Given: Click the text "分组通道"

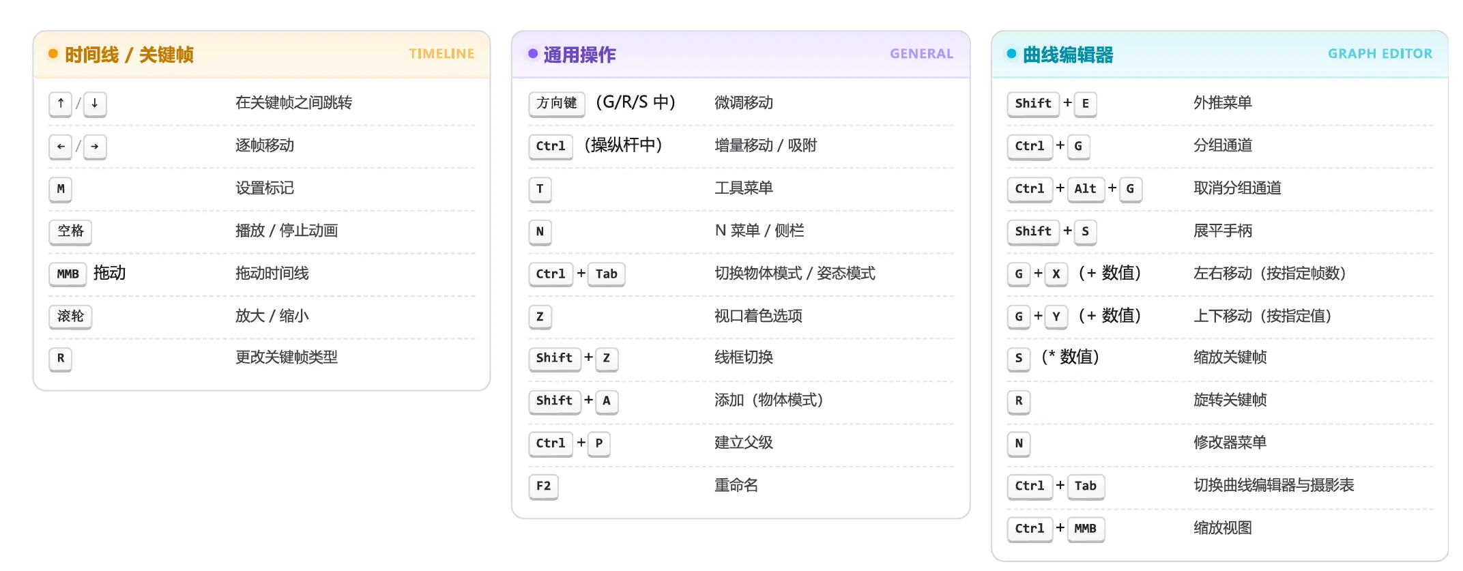Looking at the screenshot, I should [1223, 145].
